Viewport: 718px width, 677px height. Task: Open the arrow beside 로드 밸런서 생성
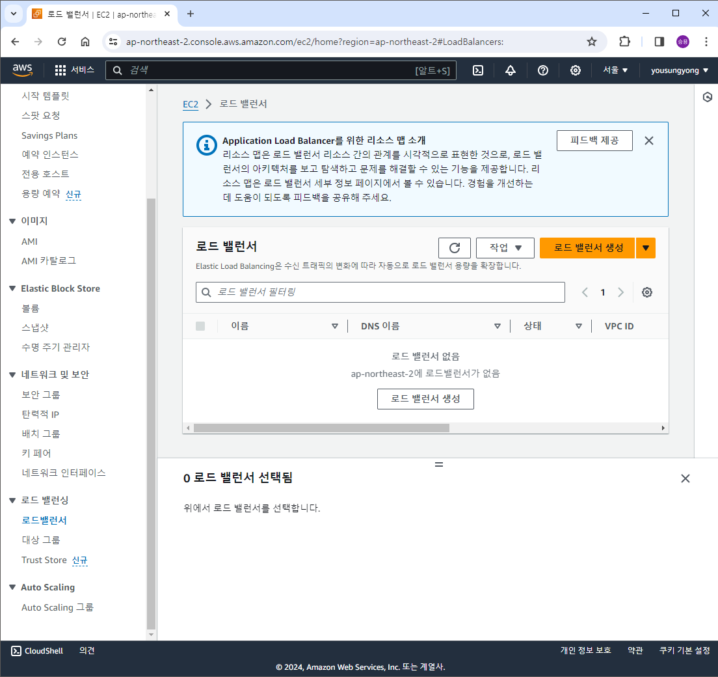point(646,248)
